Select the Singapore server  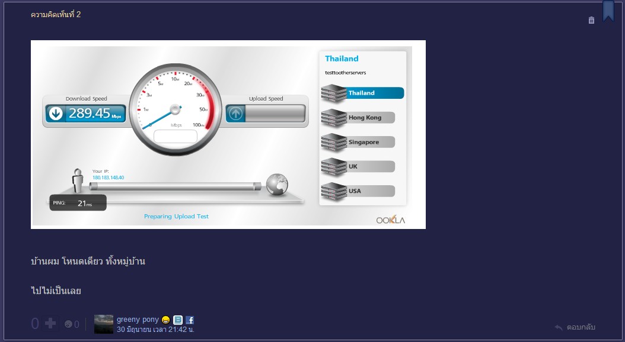point(358,142)
